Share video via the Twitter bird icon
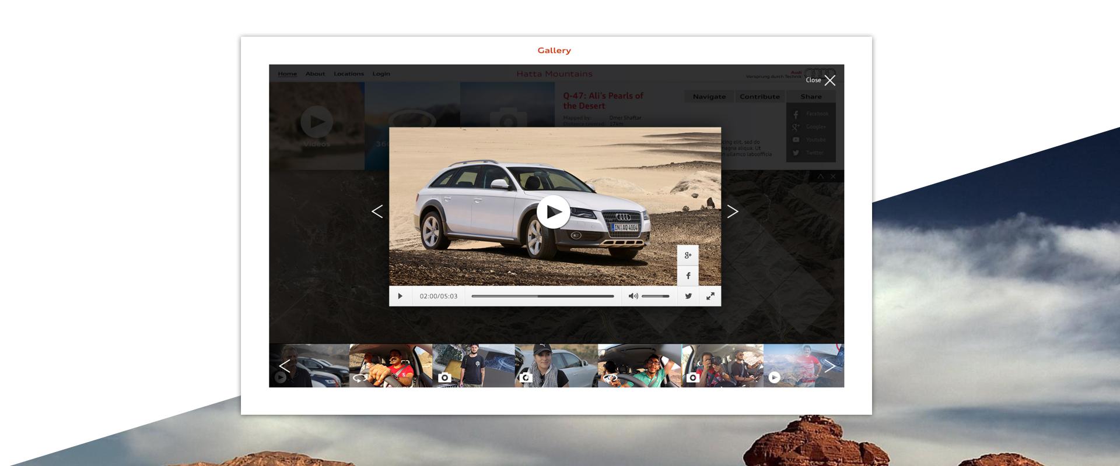This screenshot has width=1120, height=466. pyautogui.click(x=688, y=296)
